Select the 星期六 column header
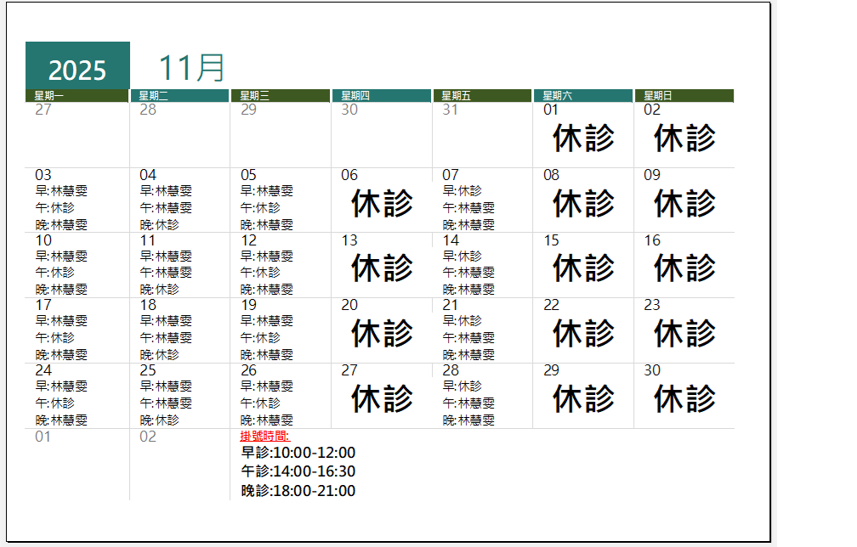 pyautogui.click(x=583, y=94)
